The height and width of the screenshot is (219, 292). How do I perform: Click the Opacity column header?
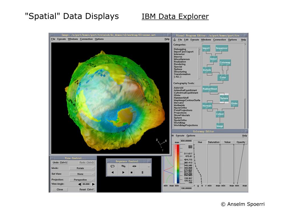coord(241,142)
